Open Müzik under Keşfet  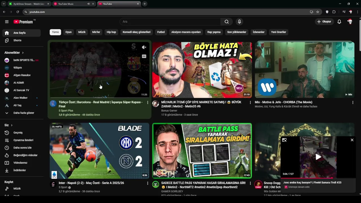(21, 188)
